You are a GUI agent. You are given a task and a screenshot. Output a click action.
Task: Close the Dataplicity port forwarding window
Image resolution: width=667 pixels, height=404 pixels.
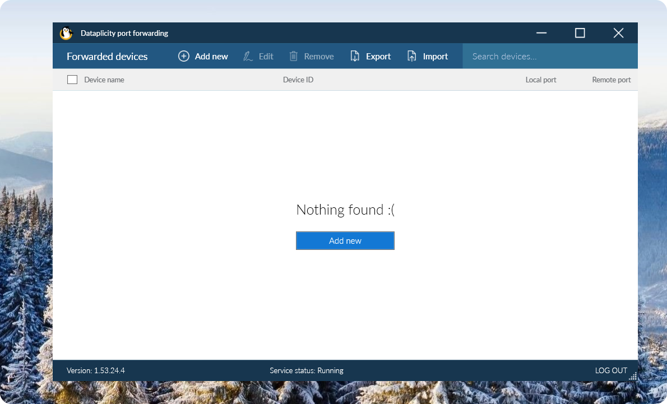(618, 32)
